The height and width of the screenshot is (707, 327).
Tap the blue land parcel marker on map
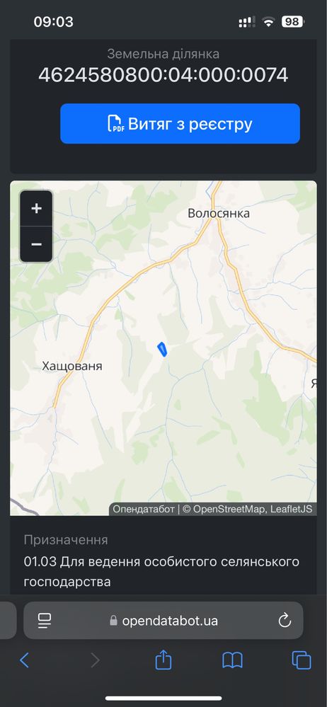162,350
